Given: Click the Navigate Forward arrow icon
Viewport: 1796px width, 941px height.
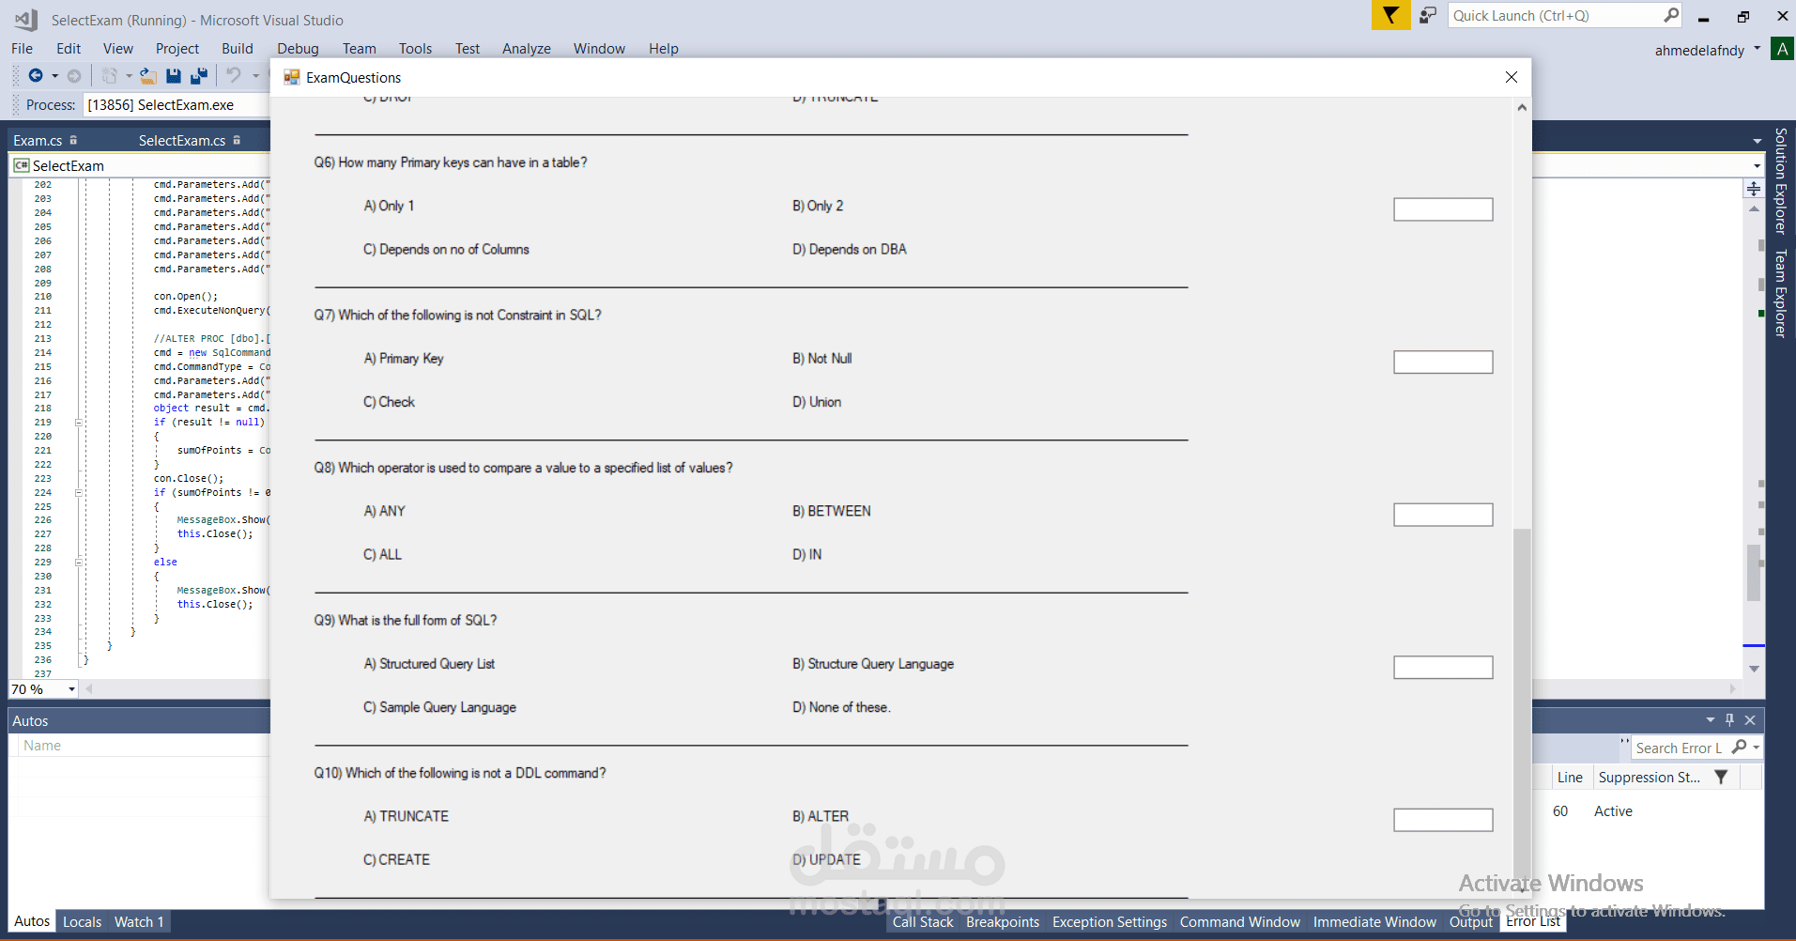Looking at the screenshot, I should (x=74, y=75).
